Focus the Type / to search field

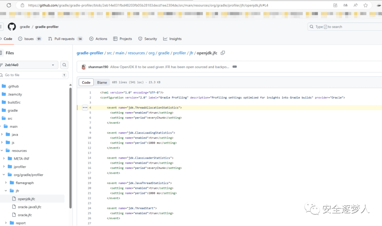[x=345, y=27]
